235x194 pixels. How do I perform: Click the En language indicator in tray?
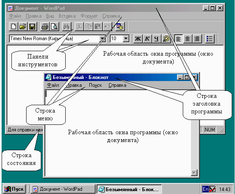pos(205,189)
